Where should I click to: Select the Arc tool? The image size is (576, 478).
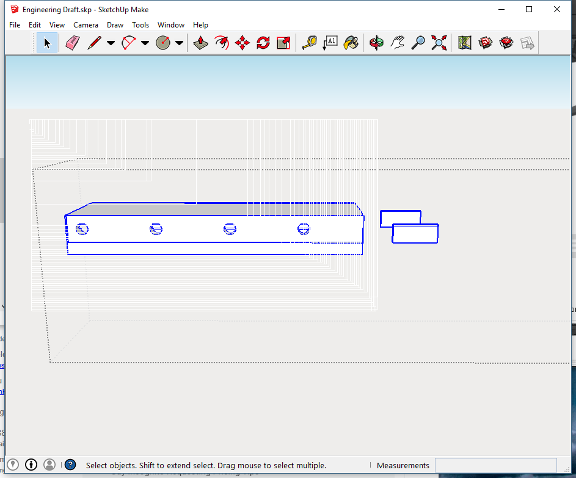[x=128, y=43]
